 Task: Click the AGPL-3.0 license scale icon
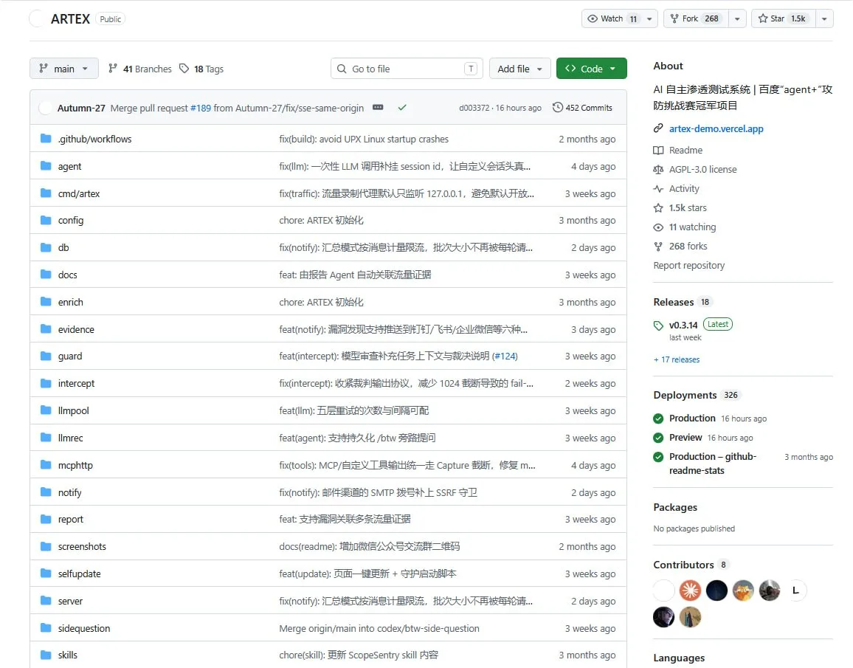[658, 169]
